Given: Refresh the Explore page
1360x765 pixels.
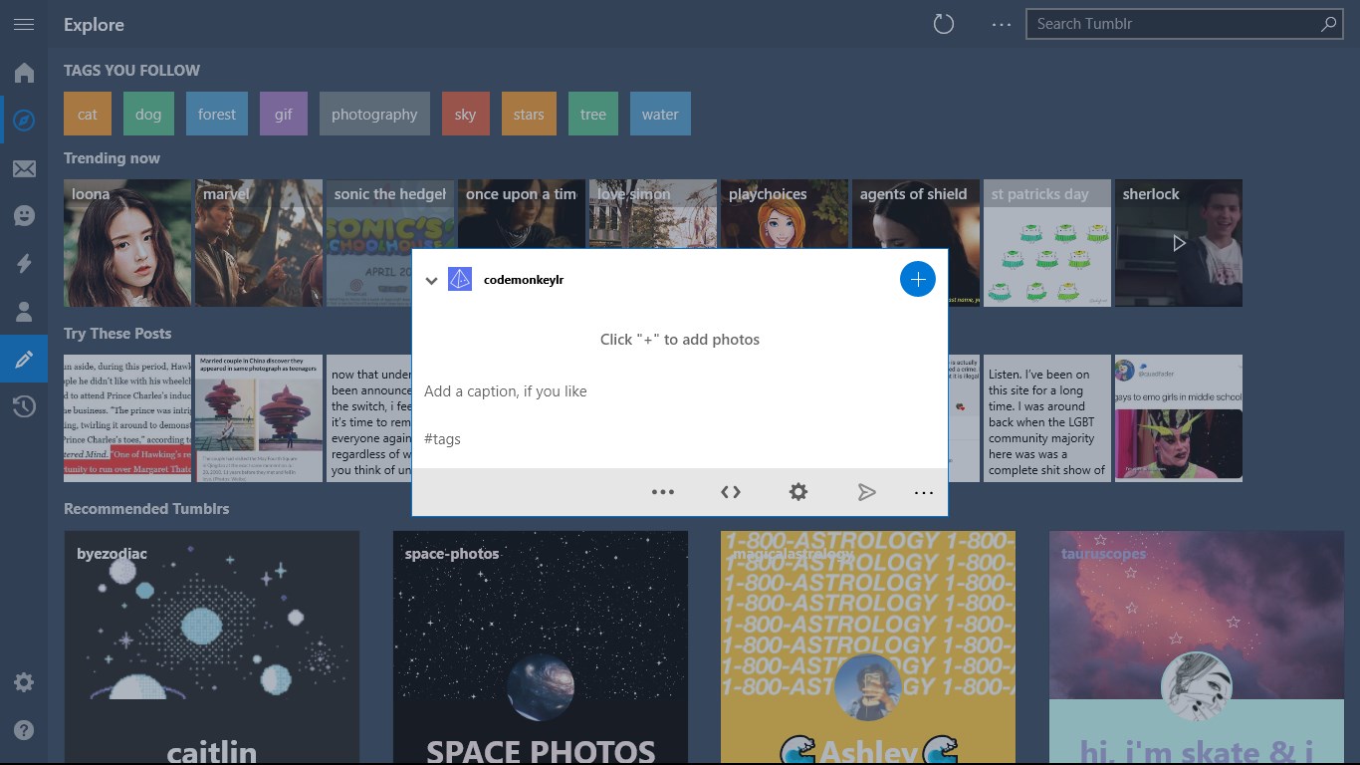Looking at the screenshot, I should tap(943, 23).
